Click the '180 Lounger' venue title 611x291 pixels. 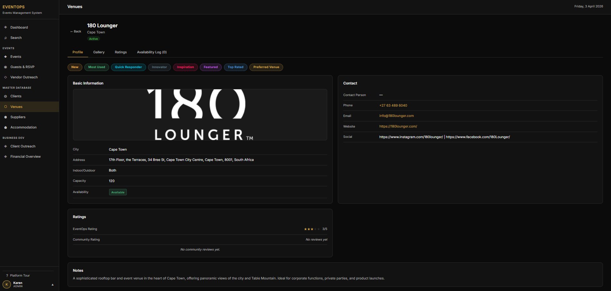click(x=102, y=25)
